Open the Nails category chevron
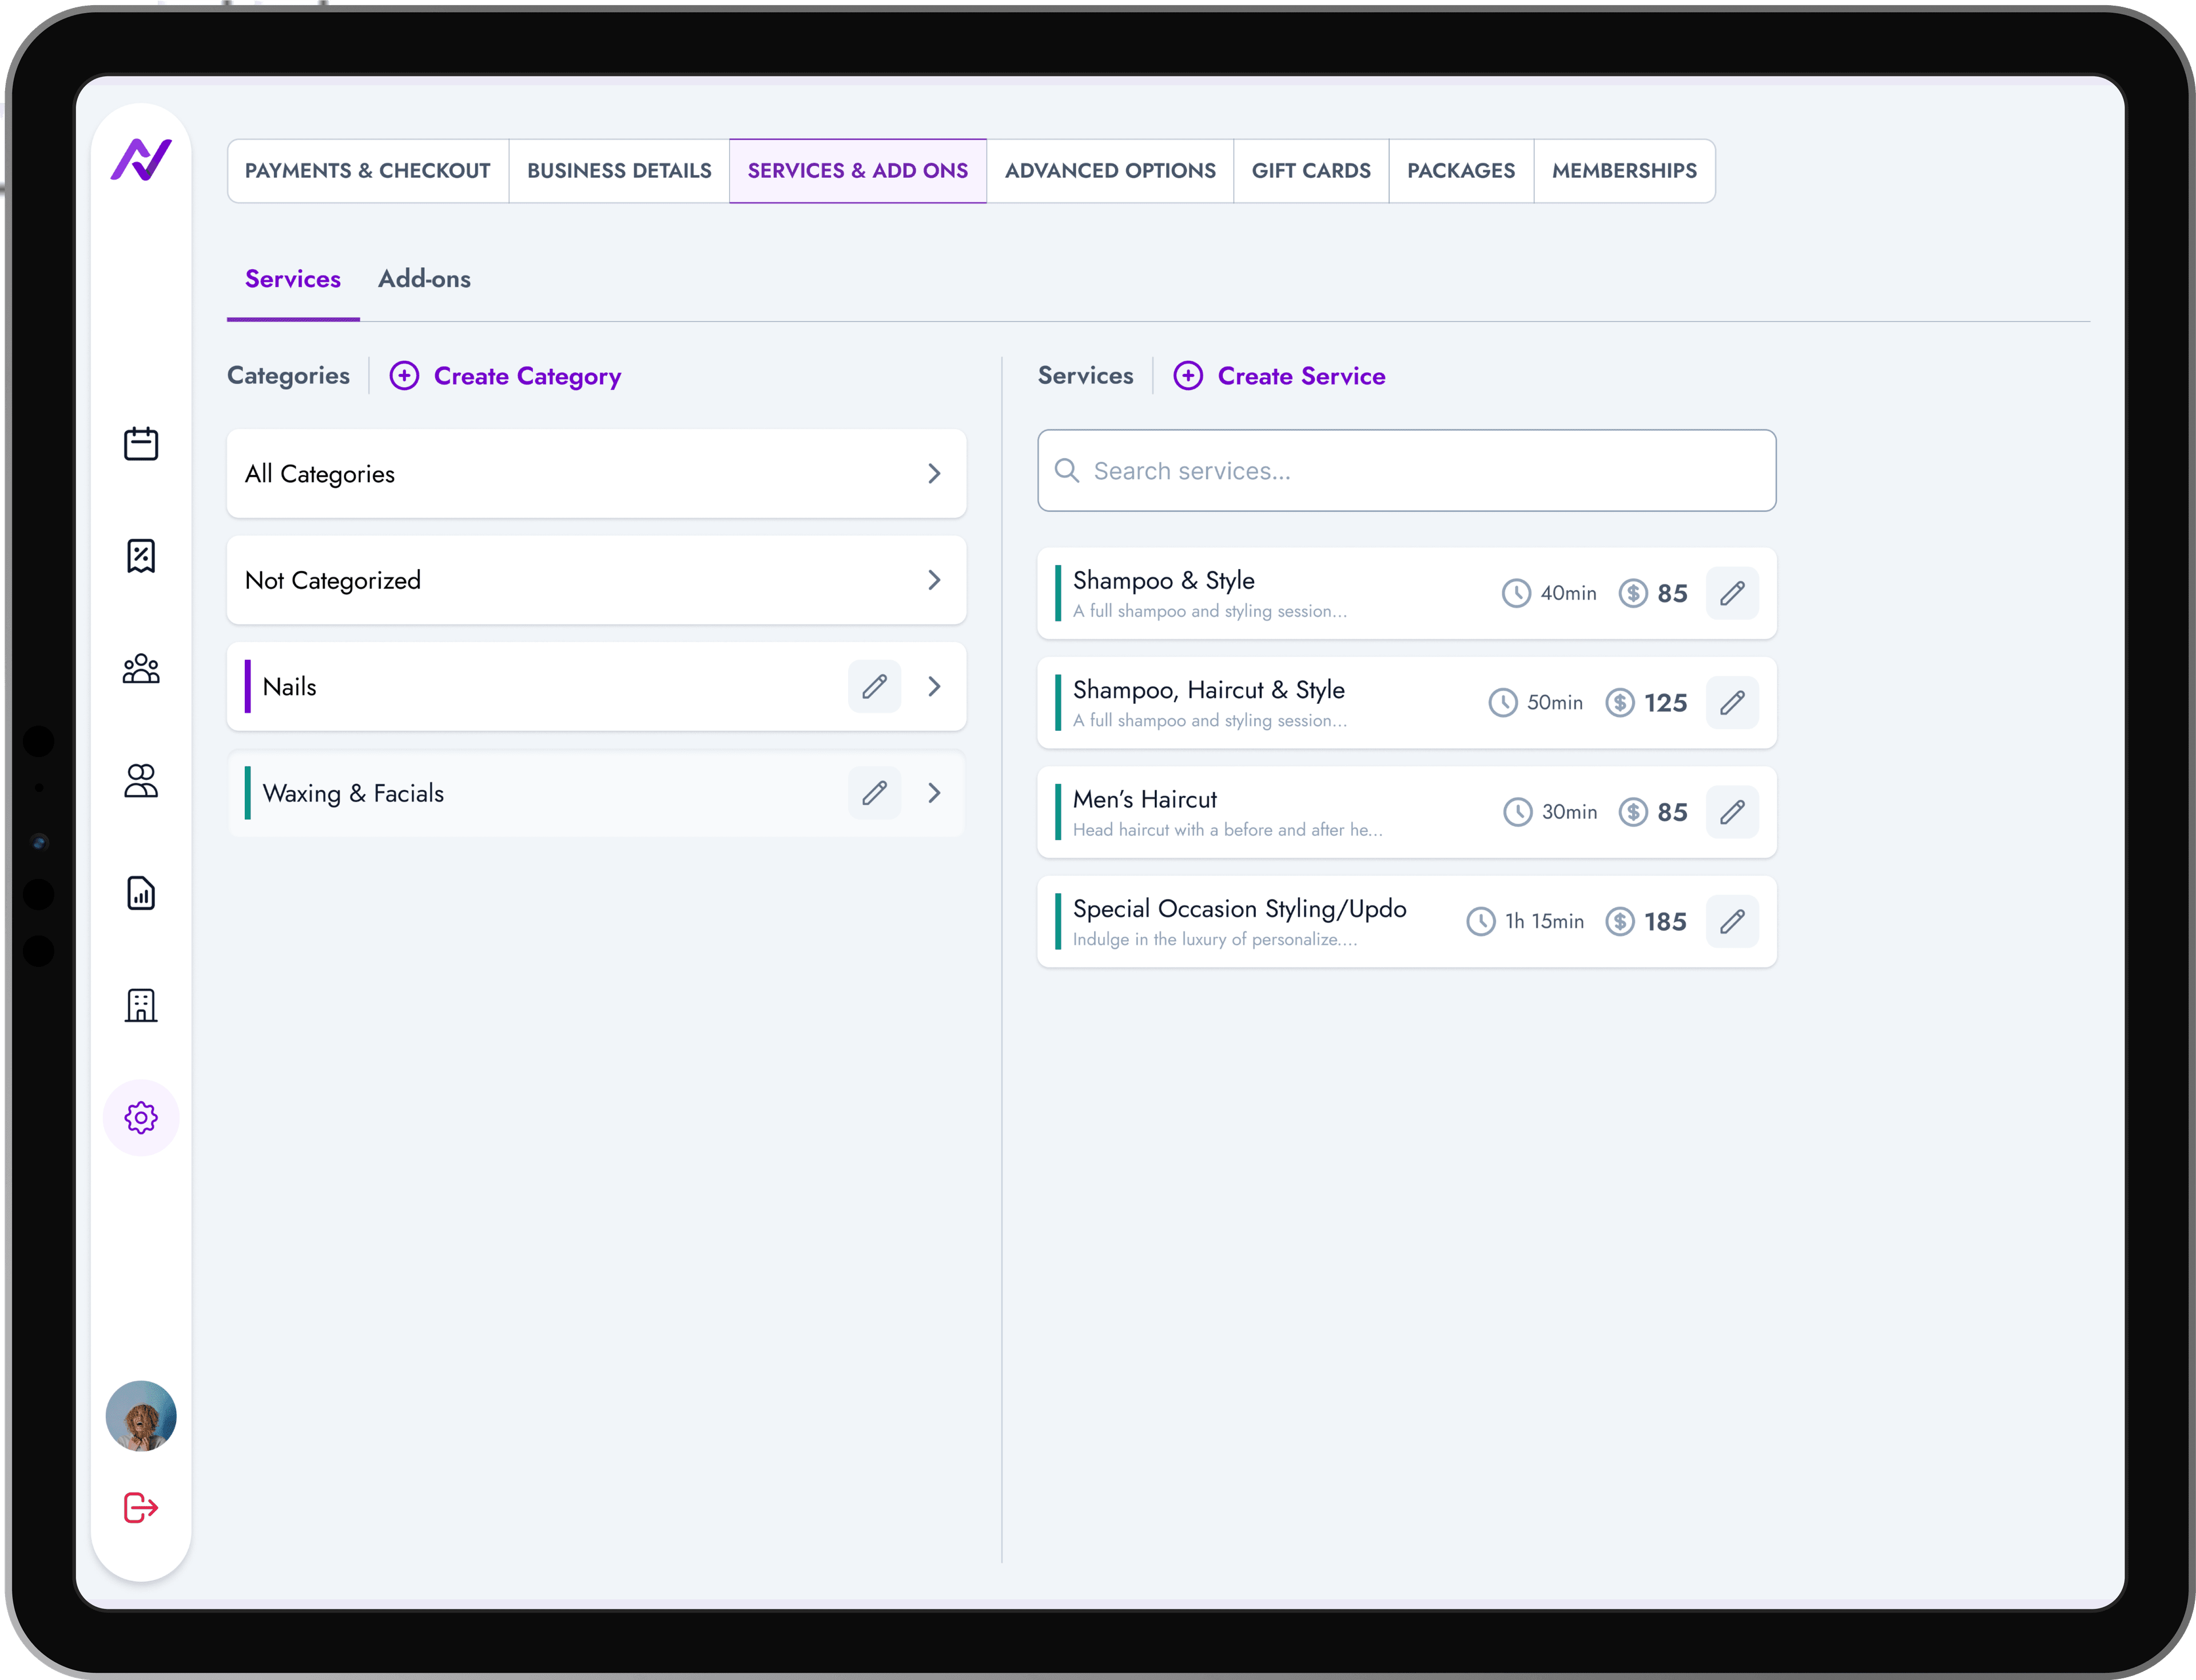Viewport: 2196px width, 1680px height. click(935, 686)
